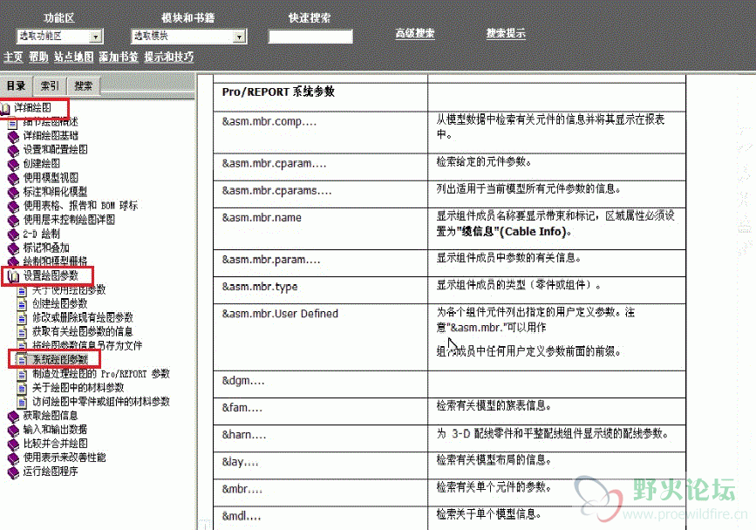Open the 搜索提示 link

(x=505, y=33)
